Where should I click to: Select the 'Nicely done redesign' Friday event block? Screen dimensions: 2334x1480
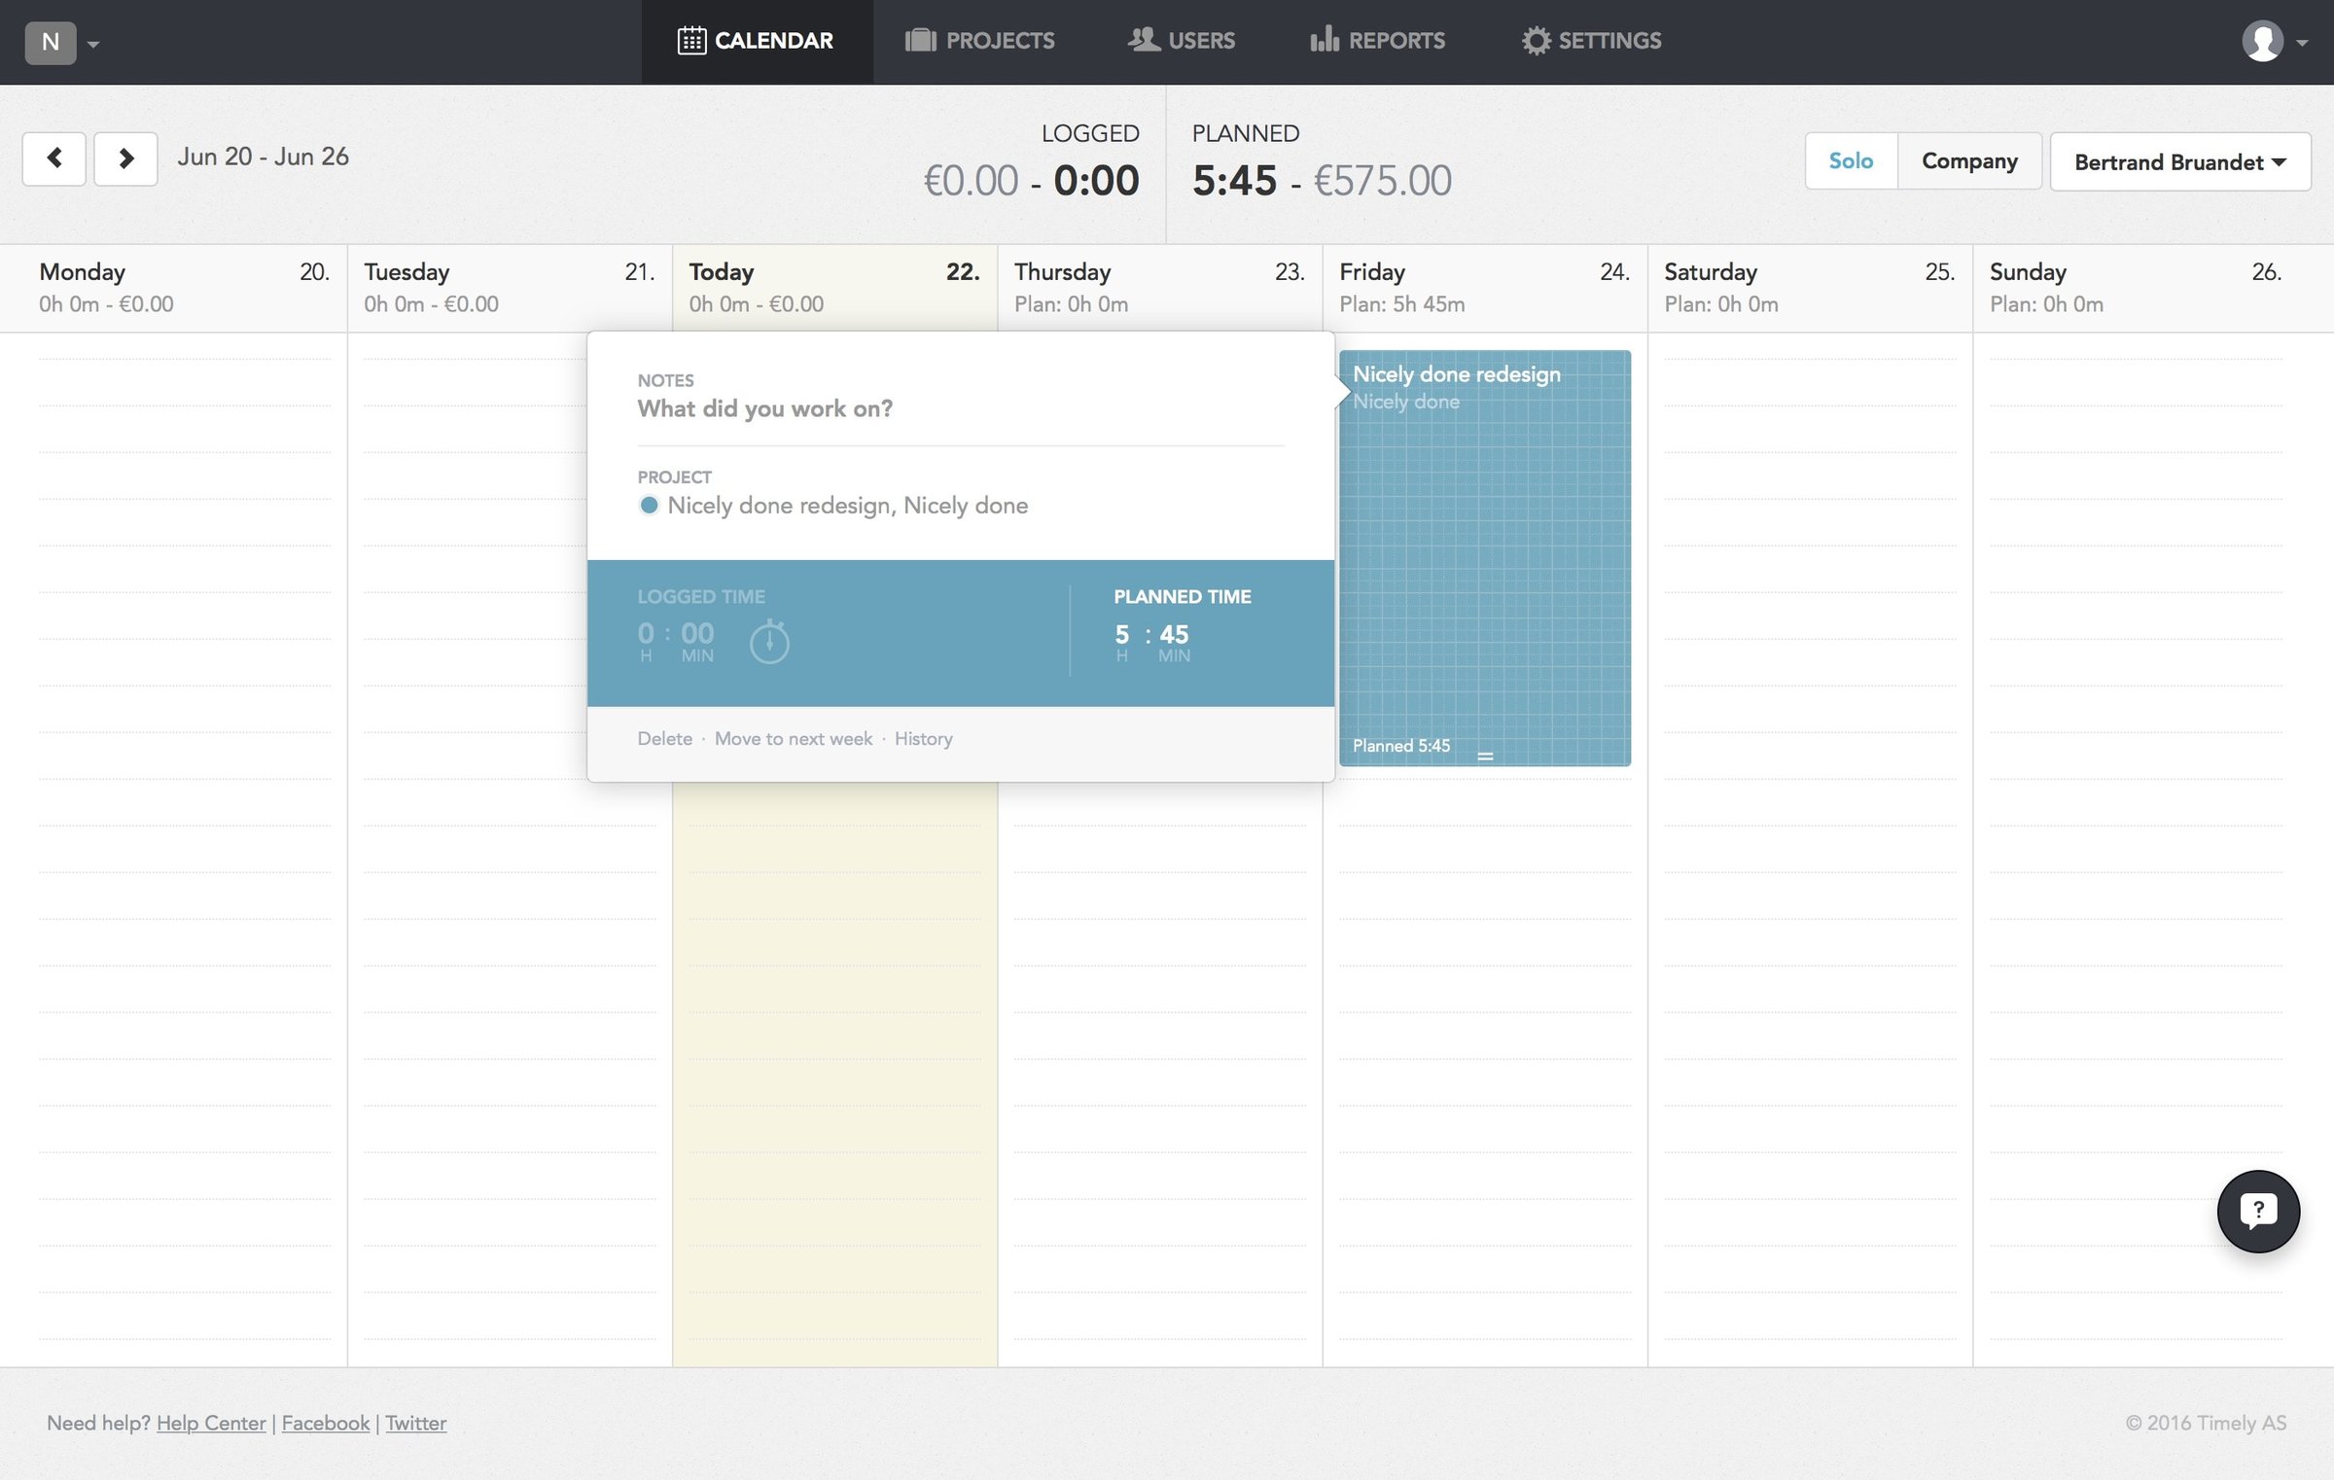click(1485, 558)
